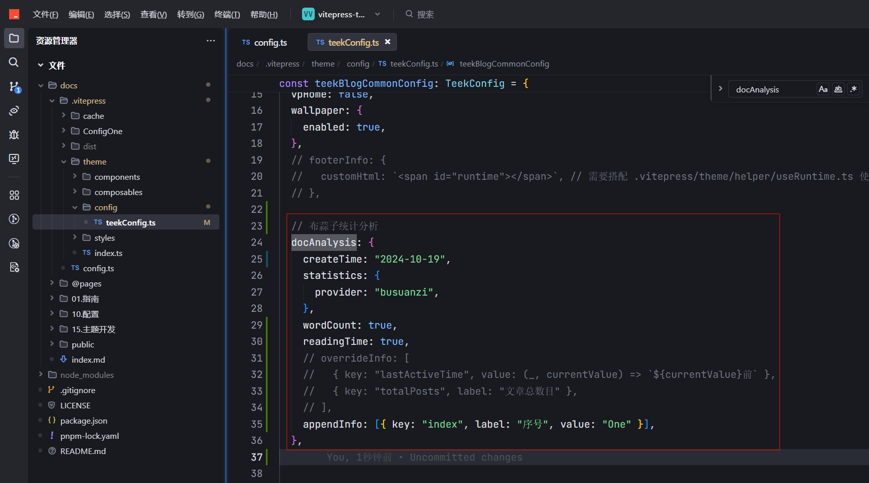The width and height of the screenshot is (869, 483).
Task: Open the 转到(G) menu
Action: (190, 14)
